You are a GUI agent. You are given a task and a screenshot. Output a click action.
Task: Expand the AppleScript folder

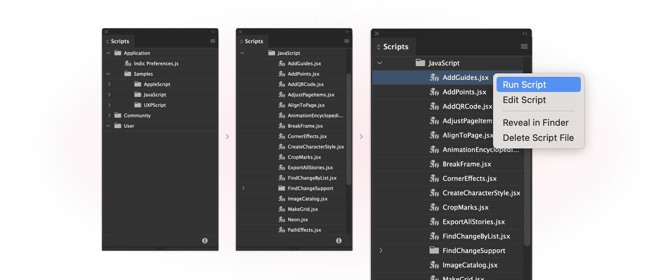coord(109,84)
